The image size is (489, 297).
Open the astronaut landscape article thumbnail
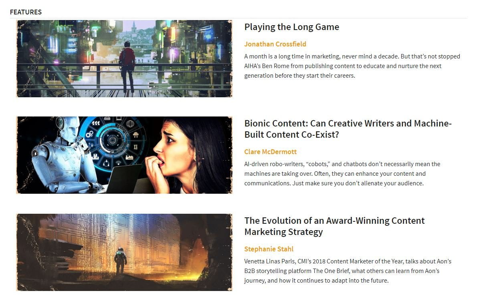[x=124, y=252]
